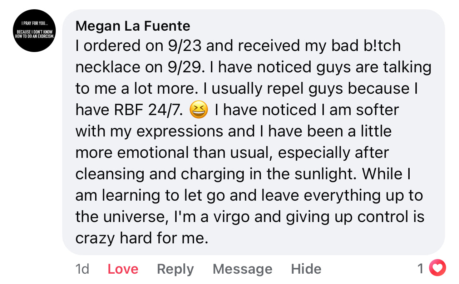Click the word necklace in the comment
This screenshot has width=459, height=284.
coord(108,67)
